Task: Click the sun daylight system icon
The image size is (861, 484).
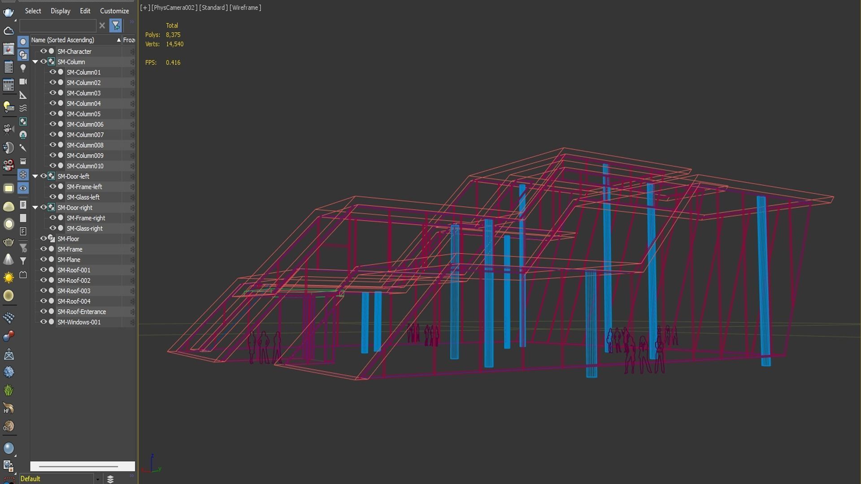Action: point(9,278)
